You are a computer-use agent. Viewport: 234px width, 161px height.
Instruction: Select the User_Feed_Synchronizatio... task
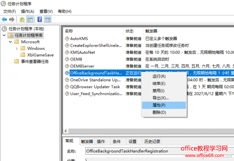point(96,94)
